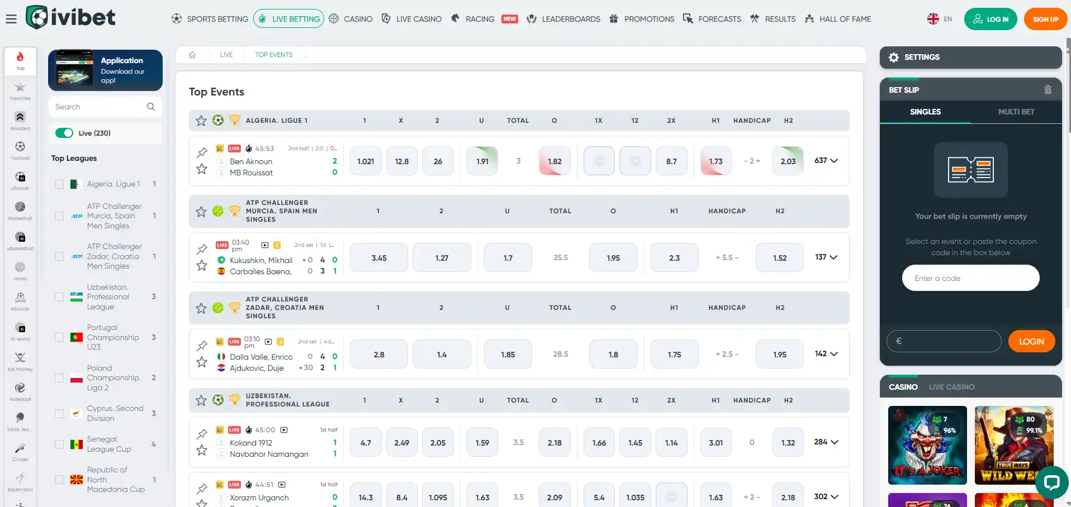Click the Sign Up button
This screenshot has height=507, width=1071.
(x=1045, y=19)
